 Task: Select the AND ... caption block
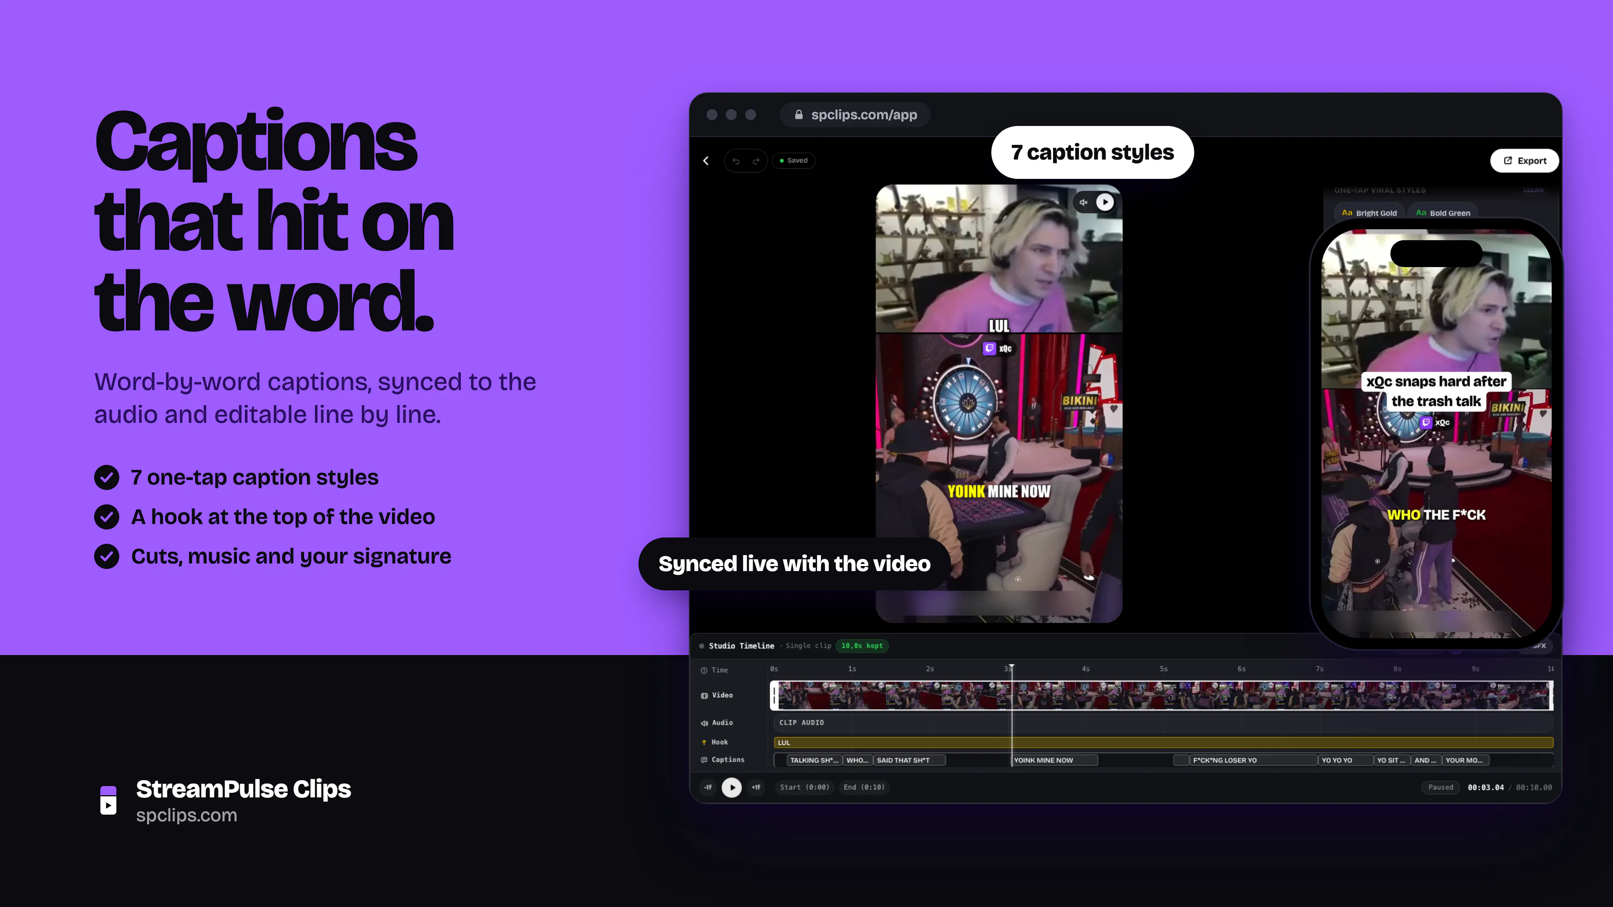point(1426,760)
